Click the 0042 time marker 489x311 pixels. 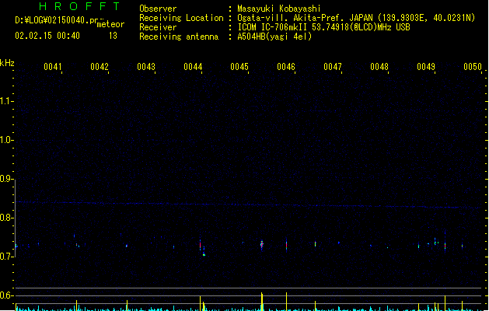tap(100, 67)
